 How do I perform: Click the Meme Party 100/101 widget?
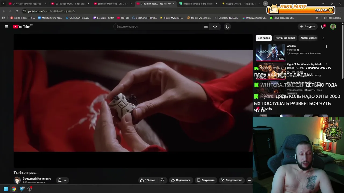pyautogui.click(x=301, y=9)
